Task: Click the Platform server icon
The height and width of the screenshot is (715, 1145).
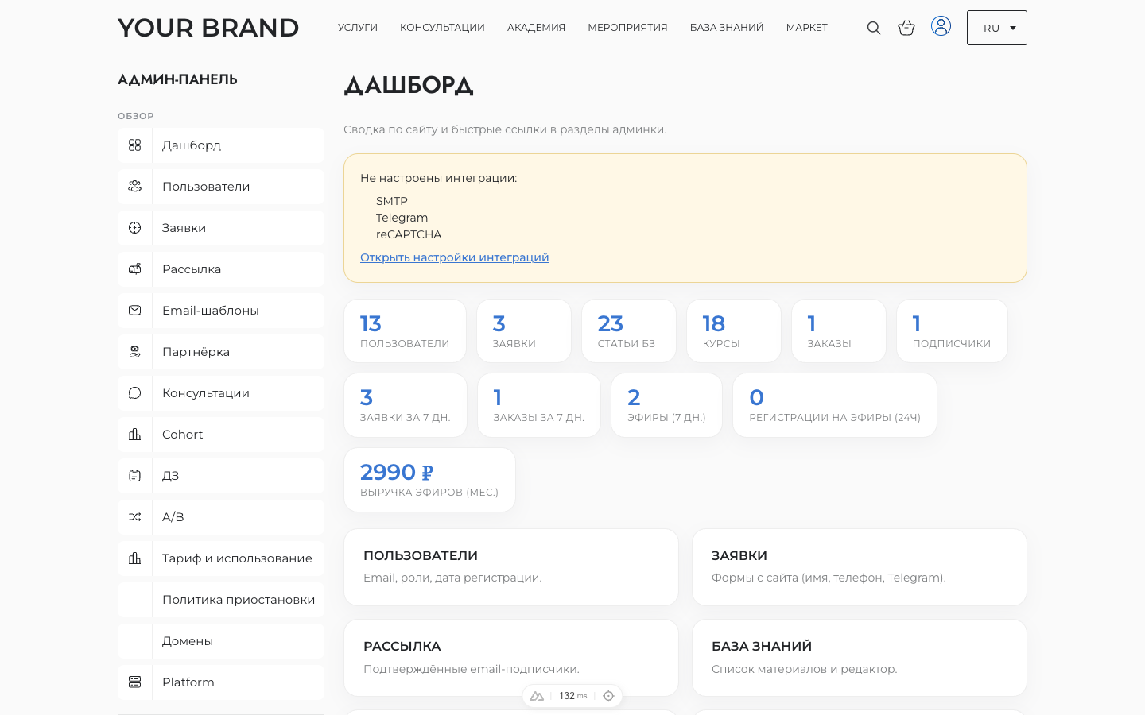Action: tap(135, 682)
